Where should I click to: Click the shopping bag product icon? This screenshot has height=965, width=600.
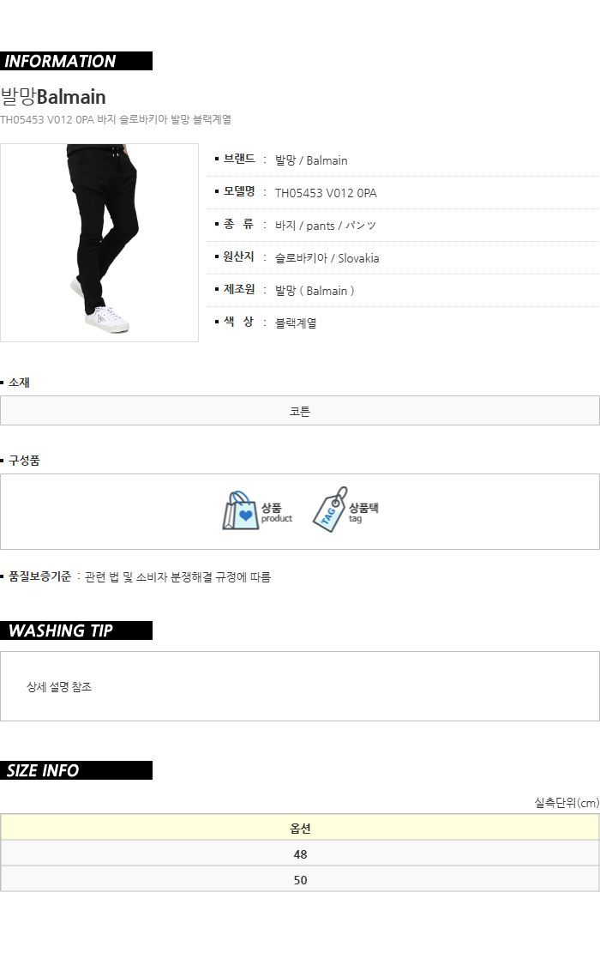pyautogui.click(x=240, y=510)
